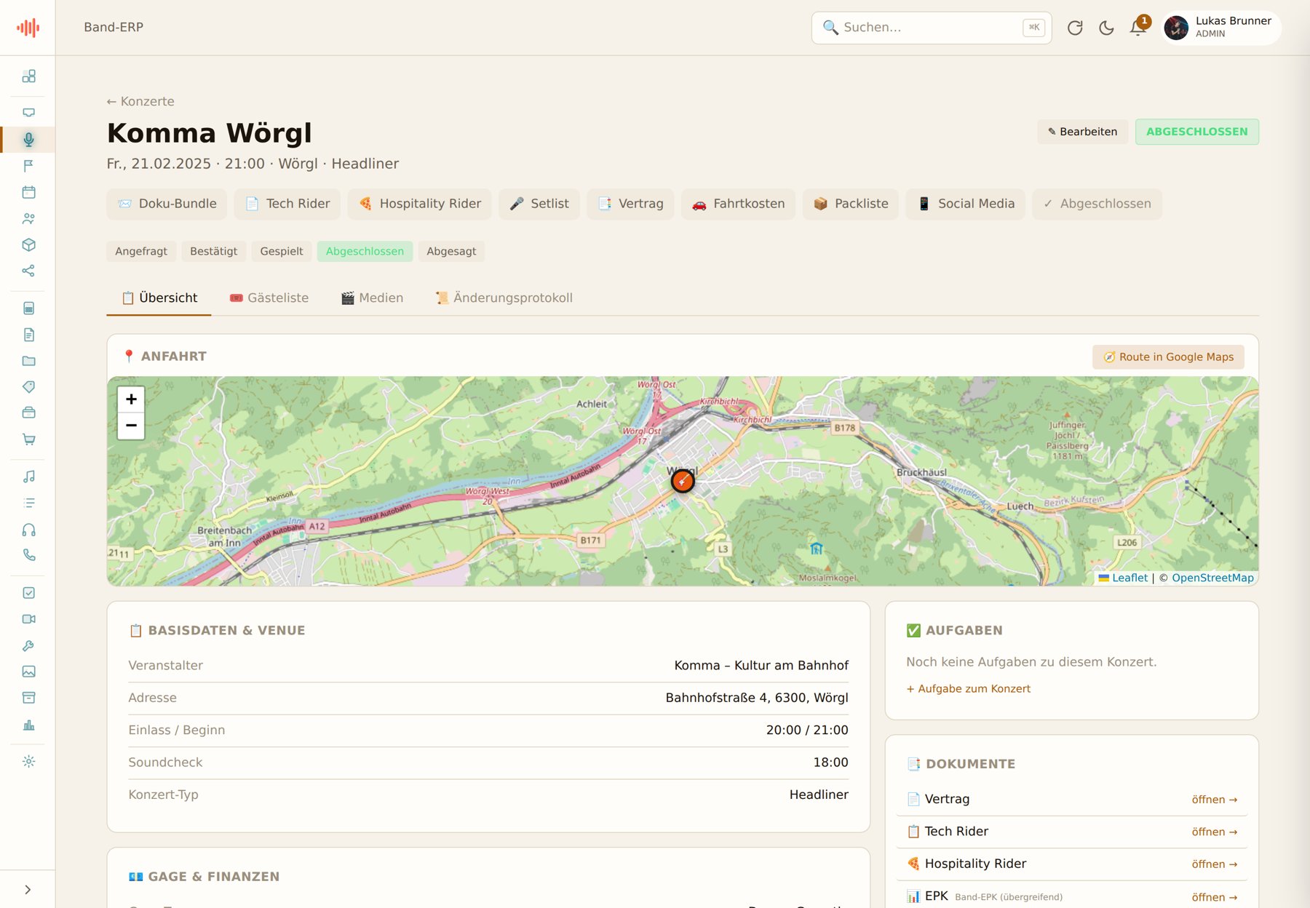Open the calendar icon in the sidebar
Image resolution: width=1310 pixels, height=908 pixels.
coord(28,192)
